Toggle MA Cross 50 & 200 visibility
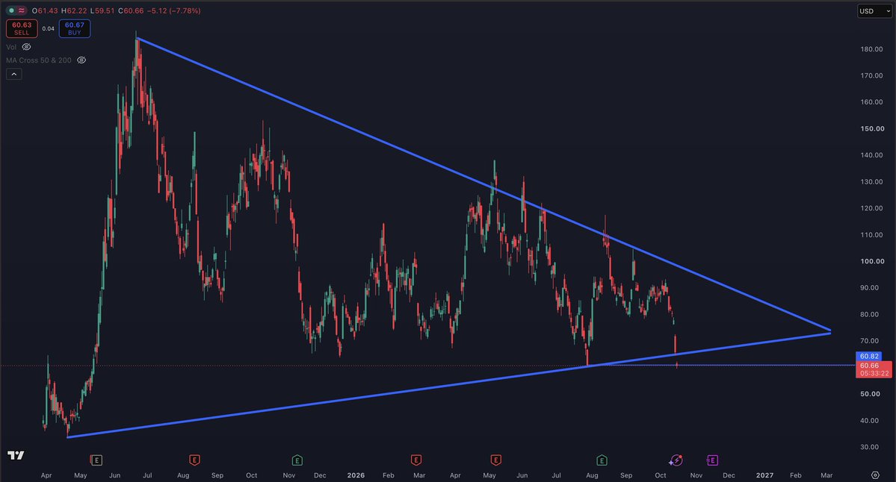The width and height of the screenshot is (896, 482). pos(81,60)
